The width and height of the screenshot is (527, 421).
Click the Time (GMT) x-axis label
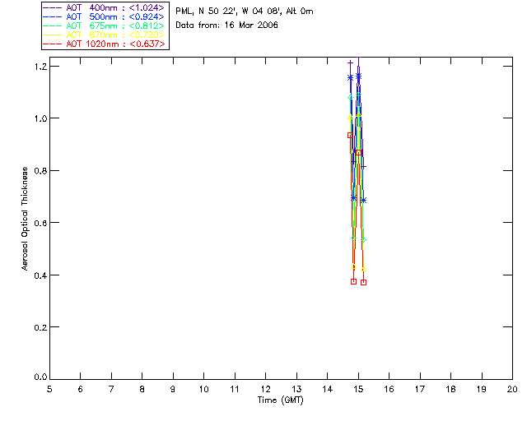click(281, 400)
